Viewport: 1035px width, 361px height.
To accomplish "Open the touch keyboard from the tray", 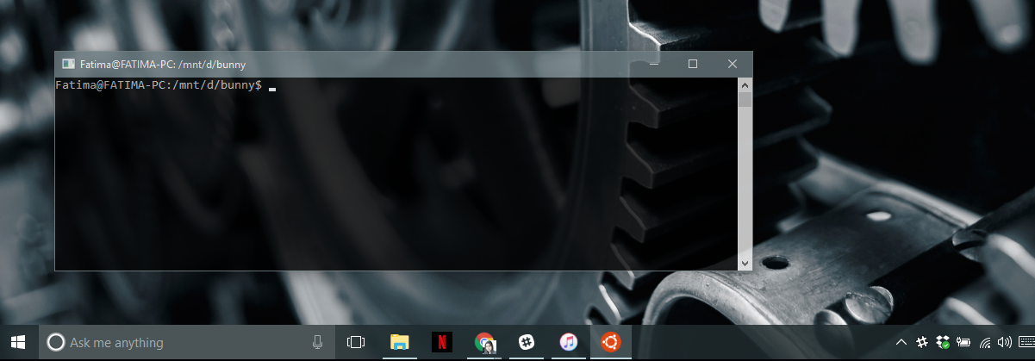I will (1026, 342).
